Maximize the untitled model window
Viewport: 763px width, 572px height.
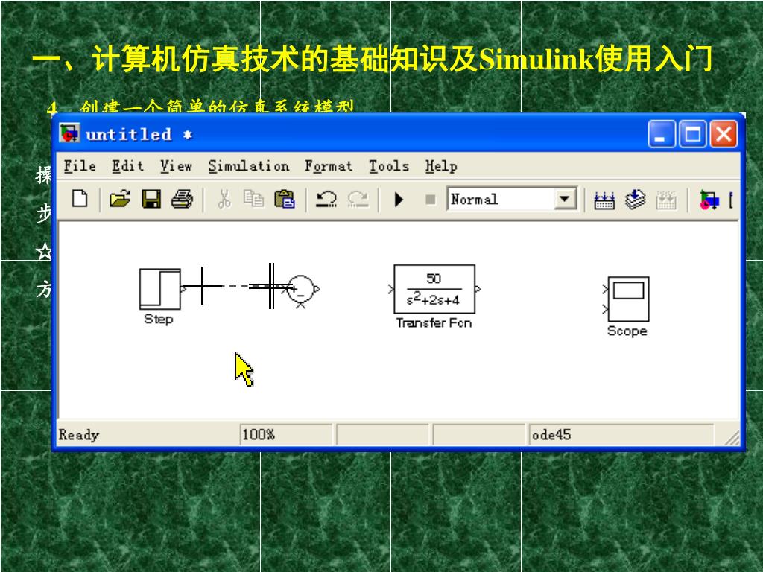coord(692,134)
